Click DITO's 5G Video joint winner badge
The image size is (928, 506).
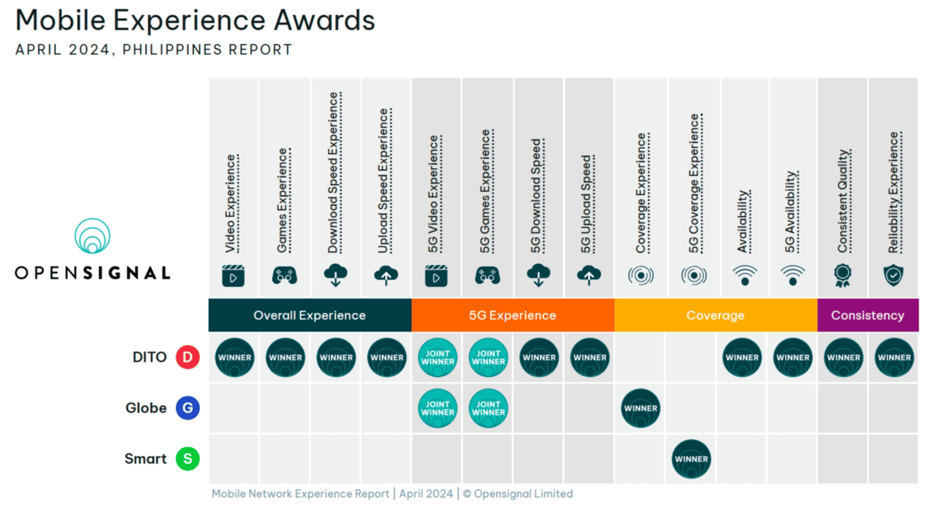[x=437, y=357]
